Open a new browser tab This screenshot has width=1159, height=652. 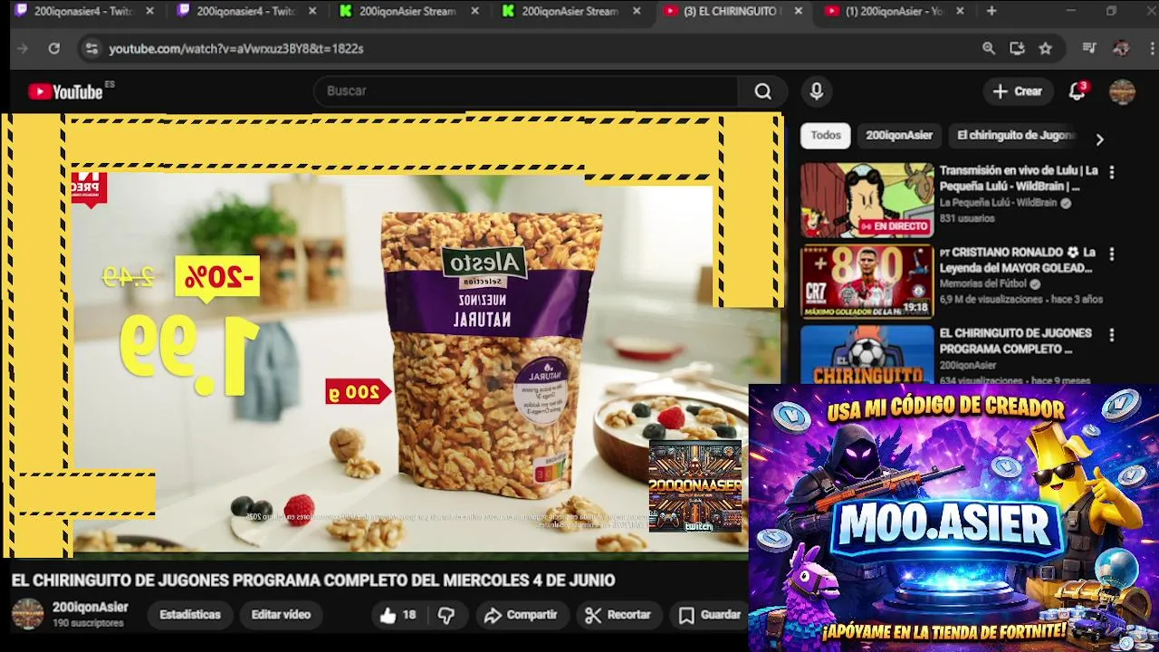[x=991, y=12]
